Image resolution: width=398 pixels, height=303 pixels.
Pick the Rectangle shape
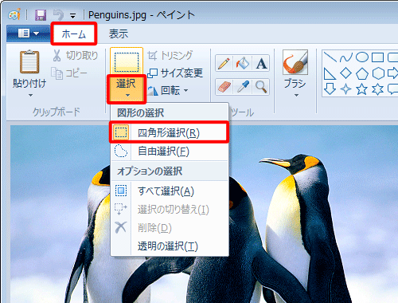377,57
